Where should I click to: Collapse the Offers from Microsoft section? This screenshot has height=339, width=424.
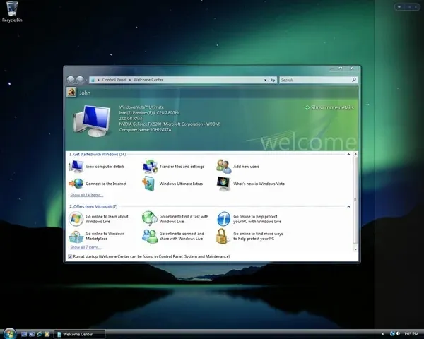tap(348, 206)
